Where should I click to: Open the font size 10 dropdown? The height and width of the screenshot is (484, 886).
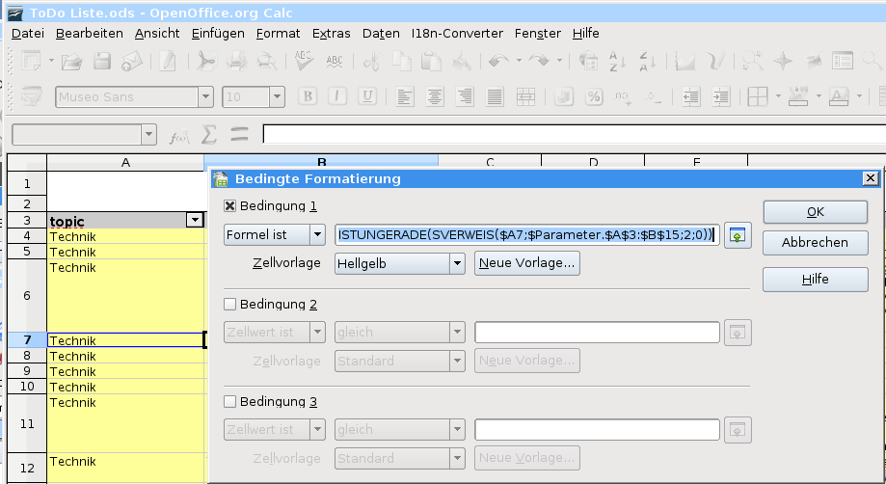(277, 97)
